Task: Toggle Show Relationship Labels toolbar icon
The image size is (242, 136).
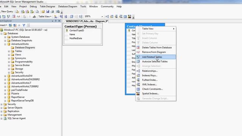Action: pos(56,17)
